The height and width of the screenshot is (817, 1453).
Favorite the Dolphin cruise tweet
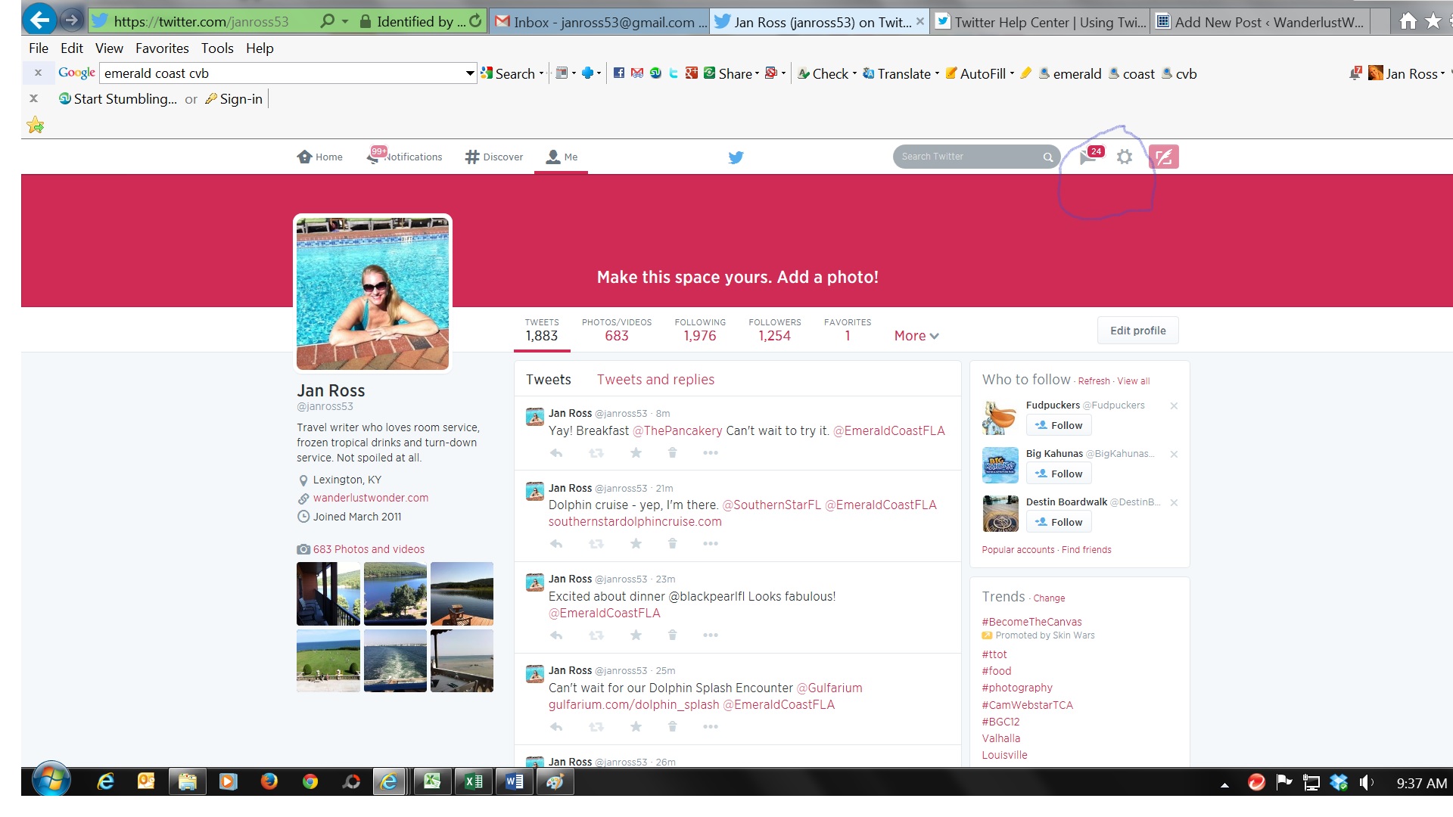tap(636, 543)
